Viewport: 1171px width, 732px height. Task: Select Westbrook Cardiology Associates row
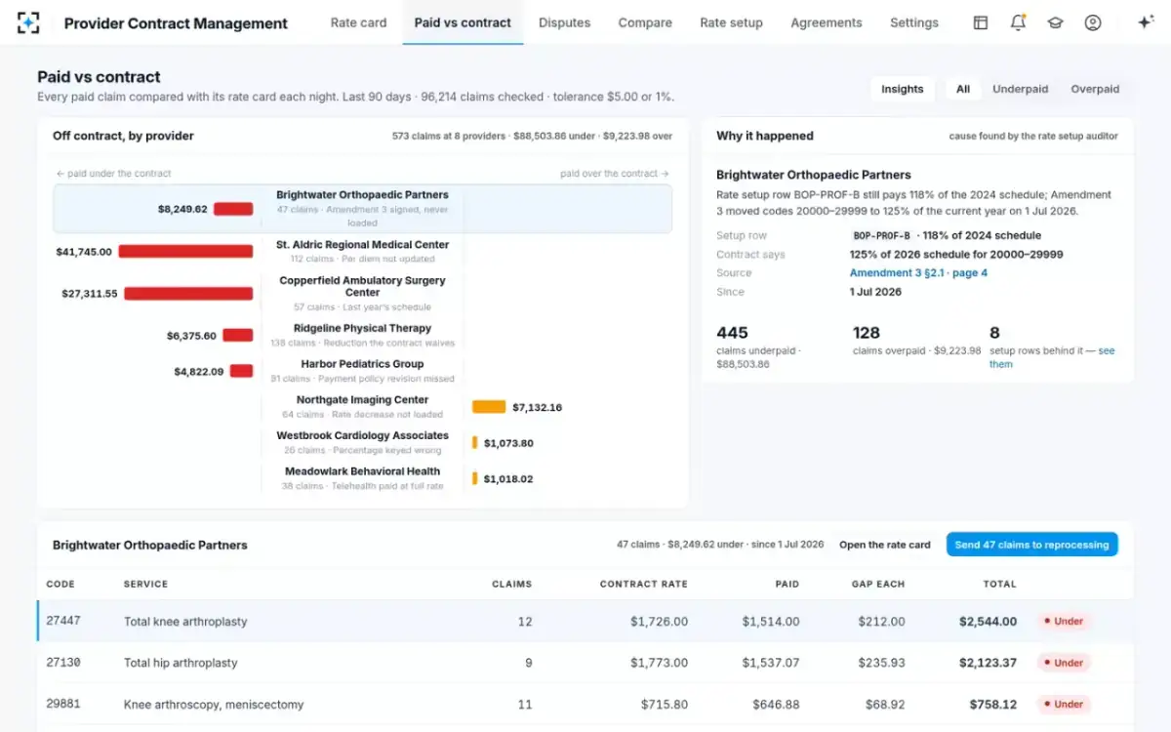[362, 443]
